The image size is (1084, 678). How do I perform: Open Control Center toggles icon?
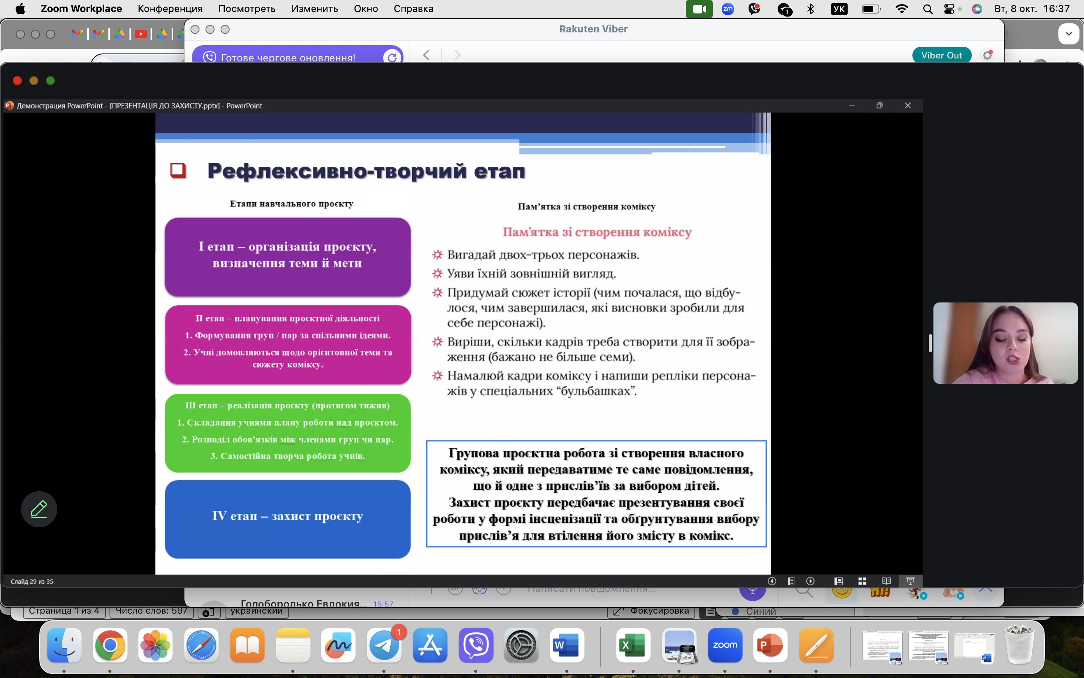949,9
